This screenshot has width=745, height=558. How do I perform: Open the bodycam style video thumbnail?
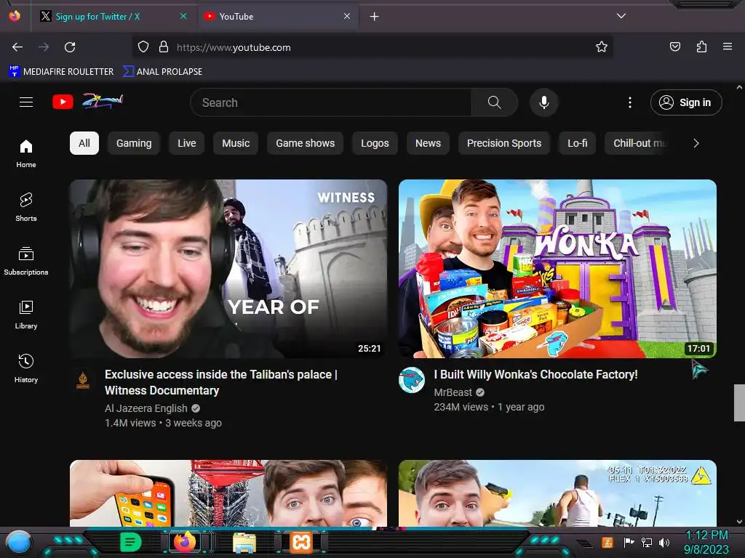point(557,493)
